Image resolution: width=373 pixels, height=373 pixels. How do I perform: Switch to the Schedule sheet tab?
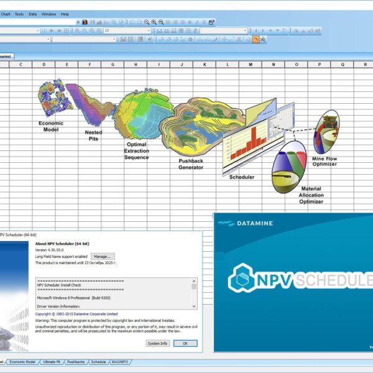tap(98, 362)
